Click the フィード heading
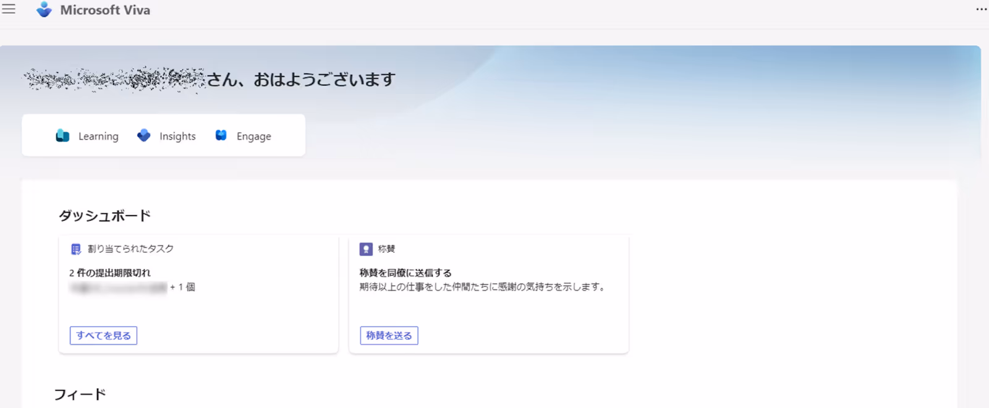The image size is (989, 408). pyautogui.click(x=80, y=394)
